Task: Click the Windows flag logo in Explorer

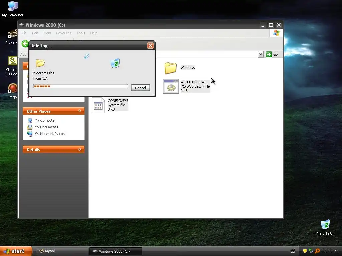Action: [276, 33]
